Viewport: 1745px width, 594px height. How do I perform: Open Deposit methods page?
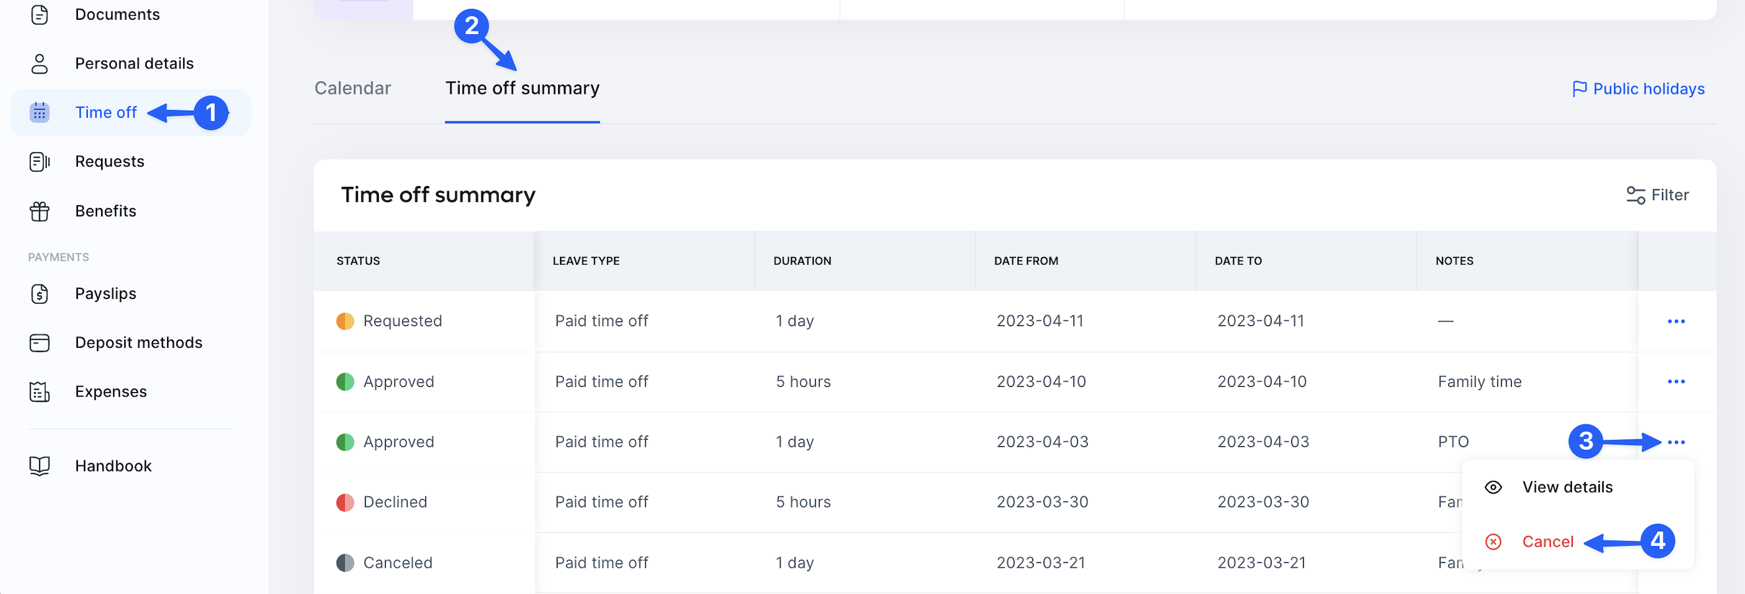pyautogui.click(x=139, y=343)
